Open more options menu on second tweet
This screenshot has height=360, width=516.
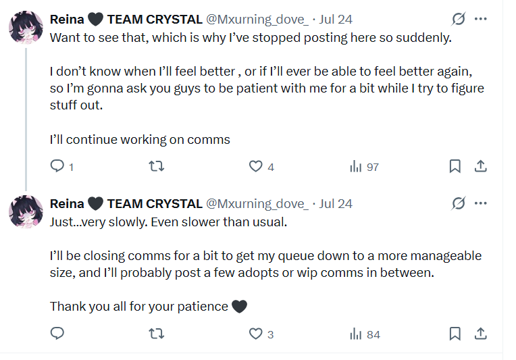(481, 203)
